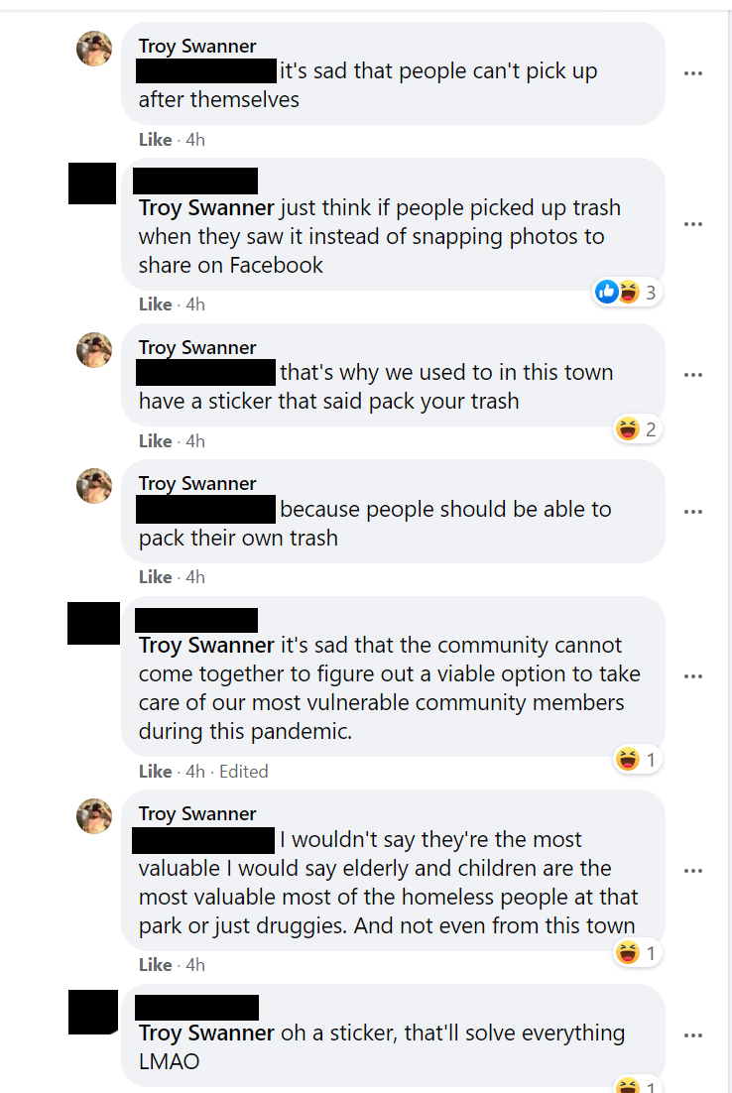The width and height of the screenshot is (732, 1093).
Task: Like the 'can't pick up after themselves' comment
Action: tap(155, 140)
